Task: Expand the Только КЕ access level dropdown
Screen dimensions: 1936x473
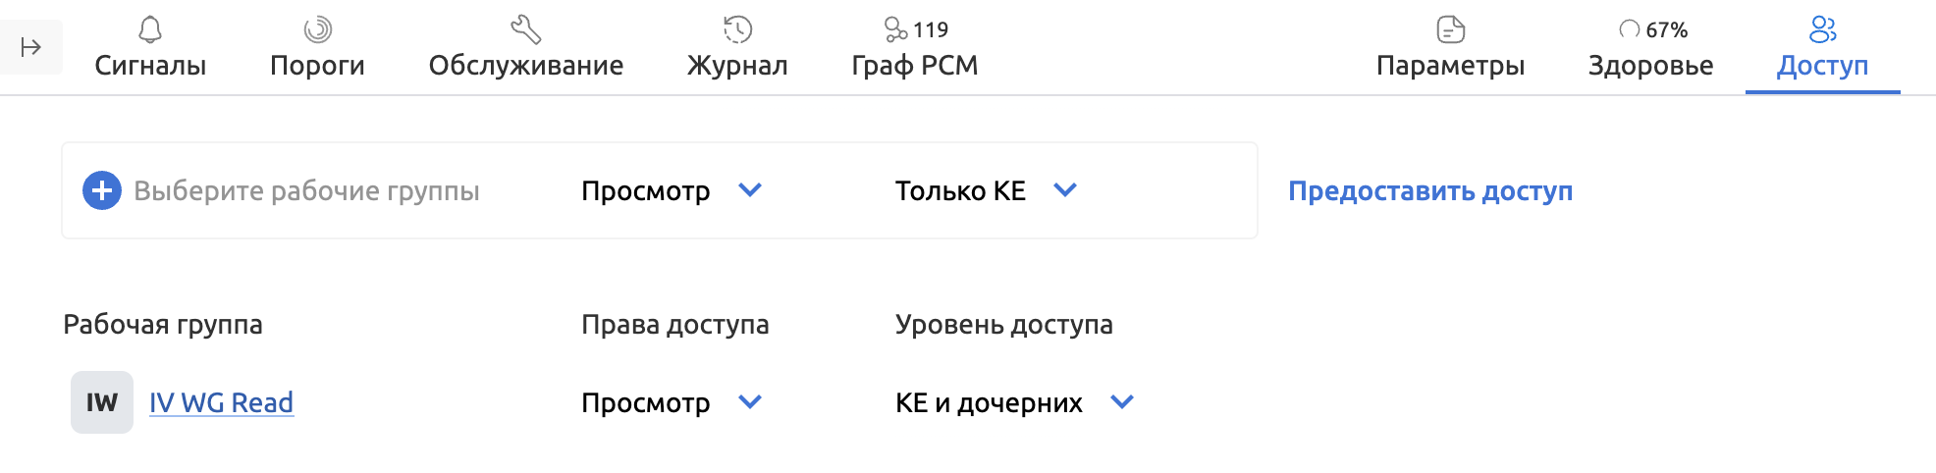Action: click(986, 190)
